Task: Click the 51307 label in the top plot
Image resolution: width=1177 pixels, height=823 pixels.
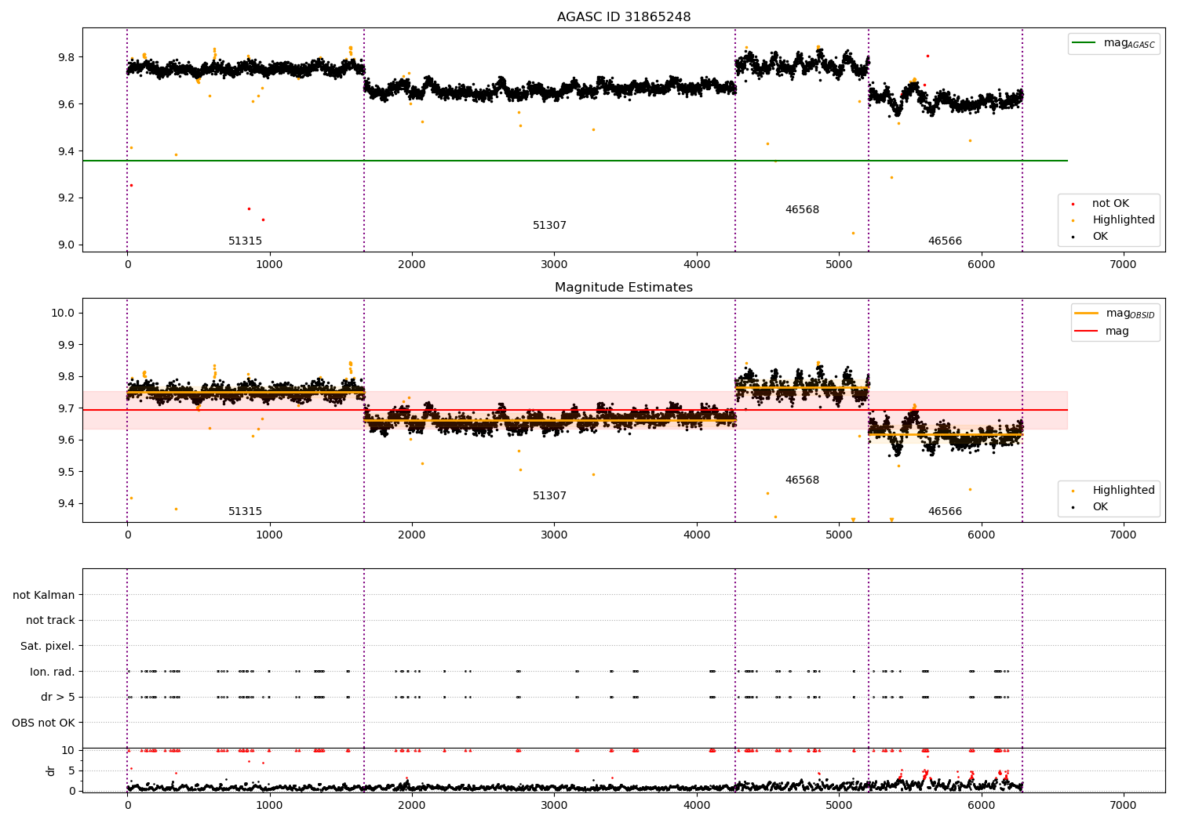Action: pyautogui.click(x=549, y=226)
